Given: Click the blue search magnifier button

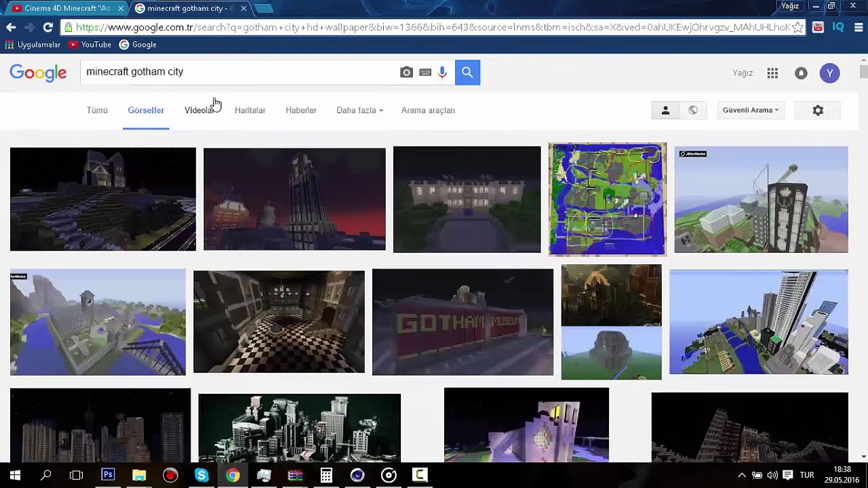Looking at the screenshot, I should tap(467, 73).
